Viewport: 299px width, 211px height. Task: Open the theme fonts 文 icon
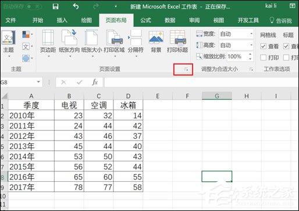point(27,47)
